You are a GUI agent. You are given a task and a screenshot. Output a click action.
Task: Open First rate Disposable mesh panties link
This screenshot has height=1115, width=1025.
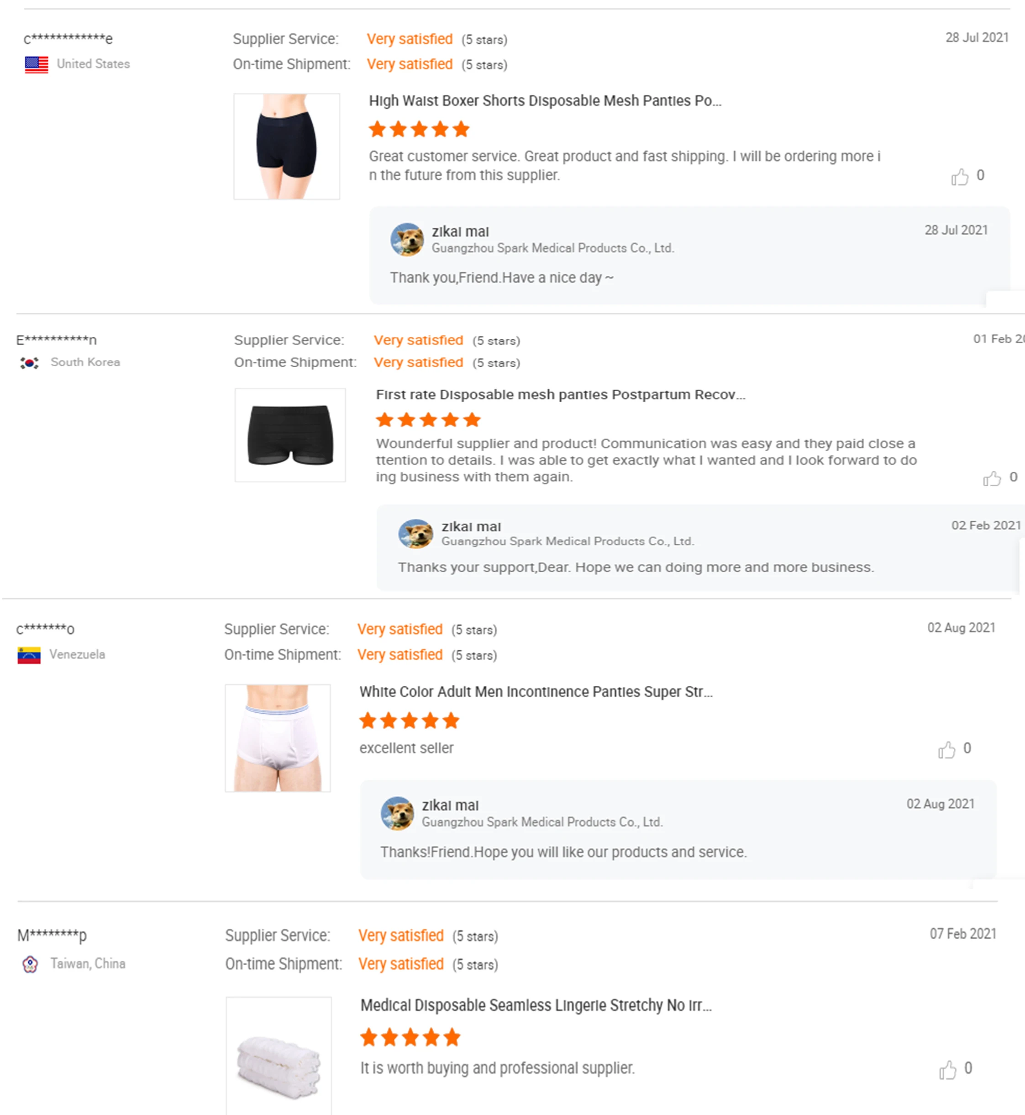pos(560,394)
